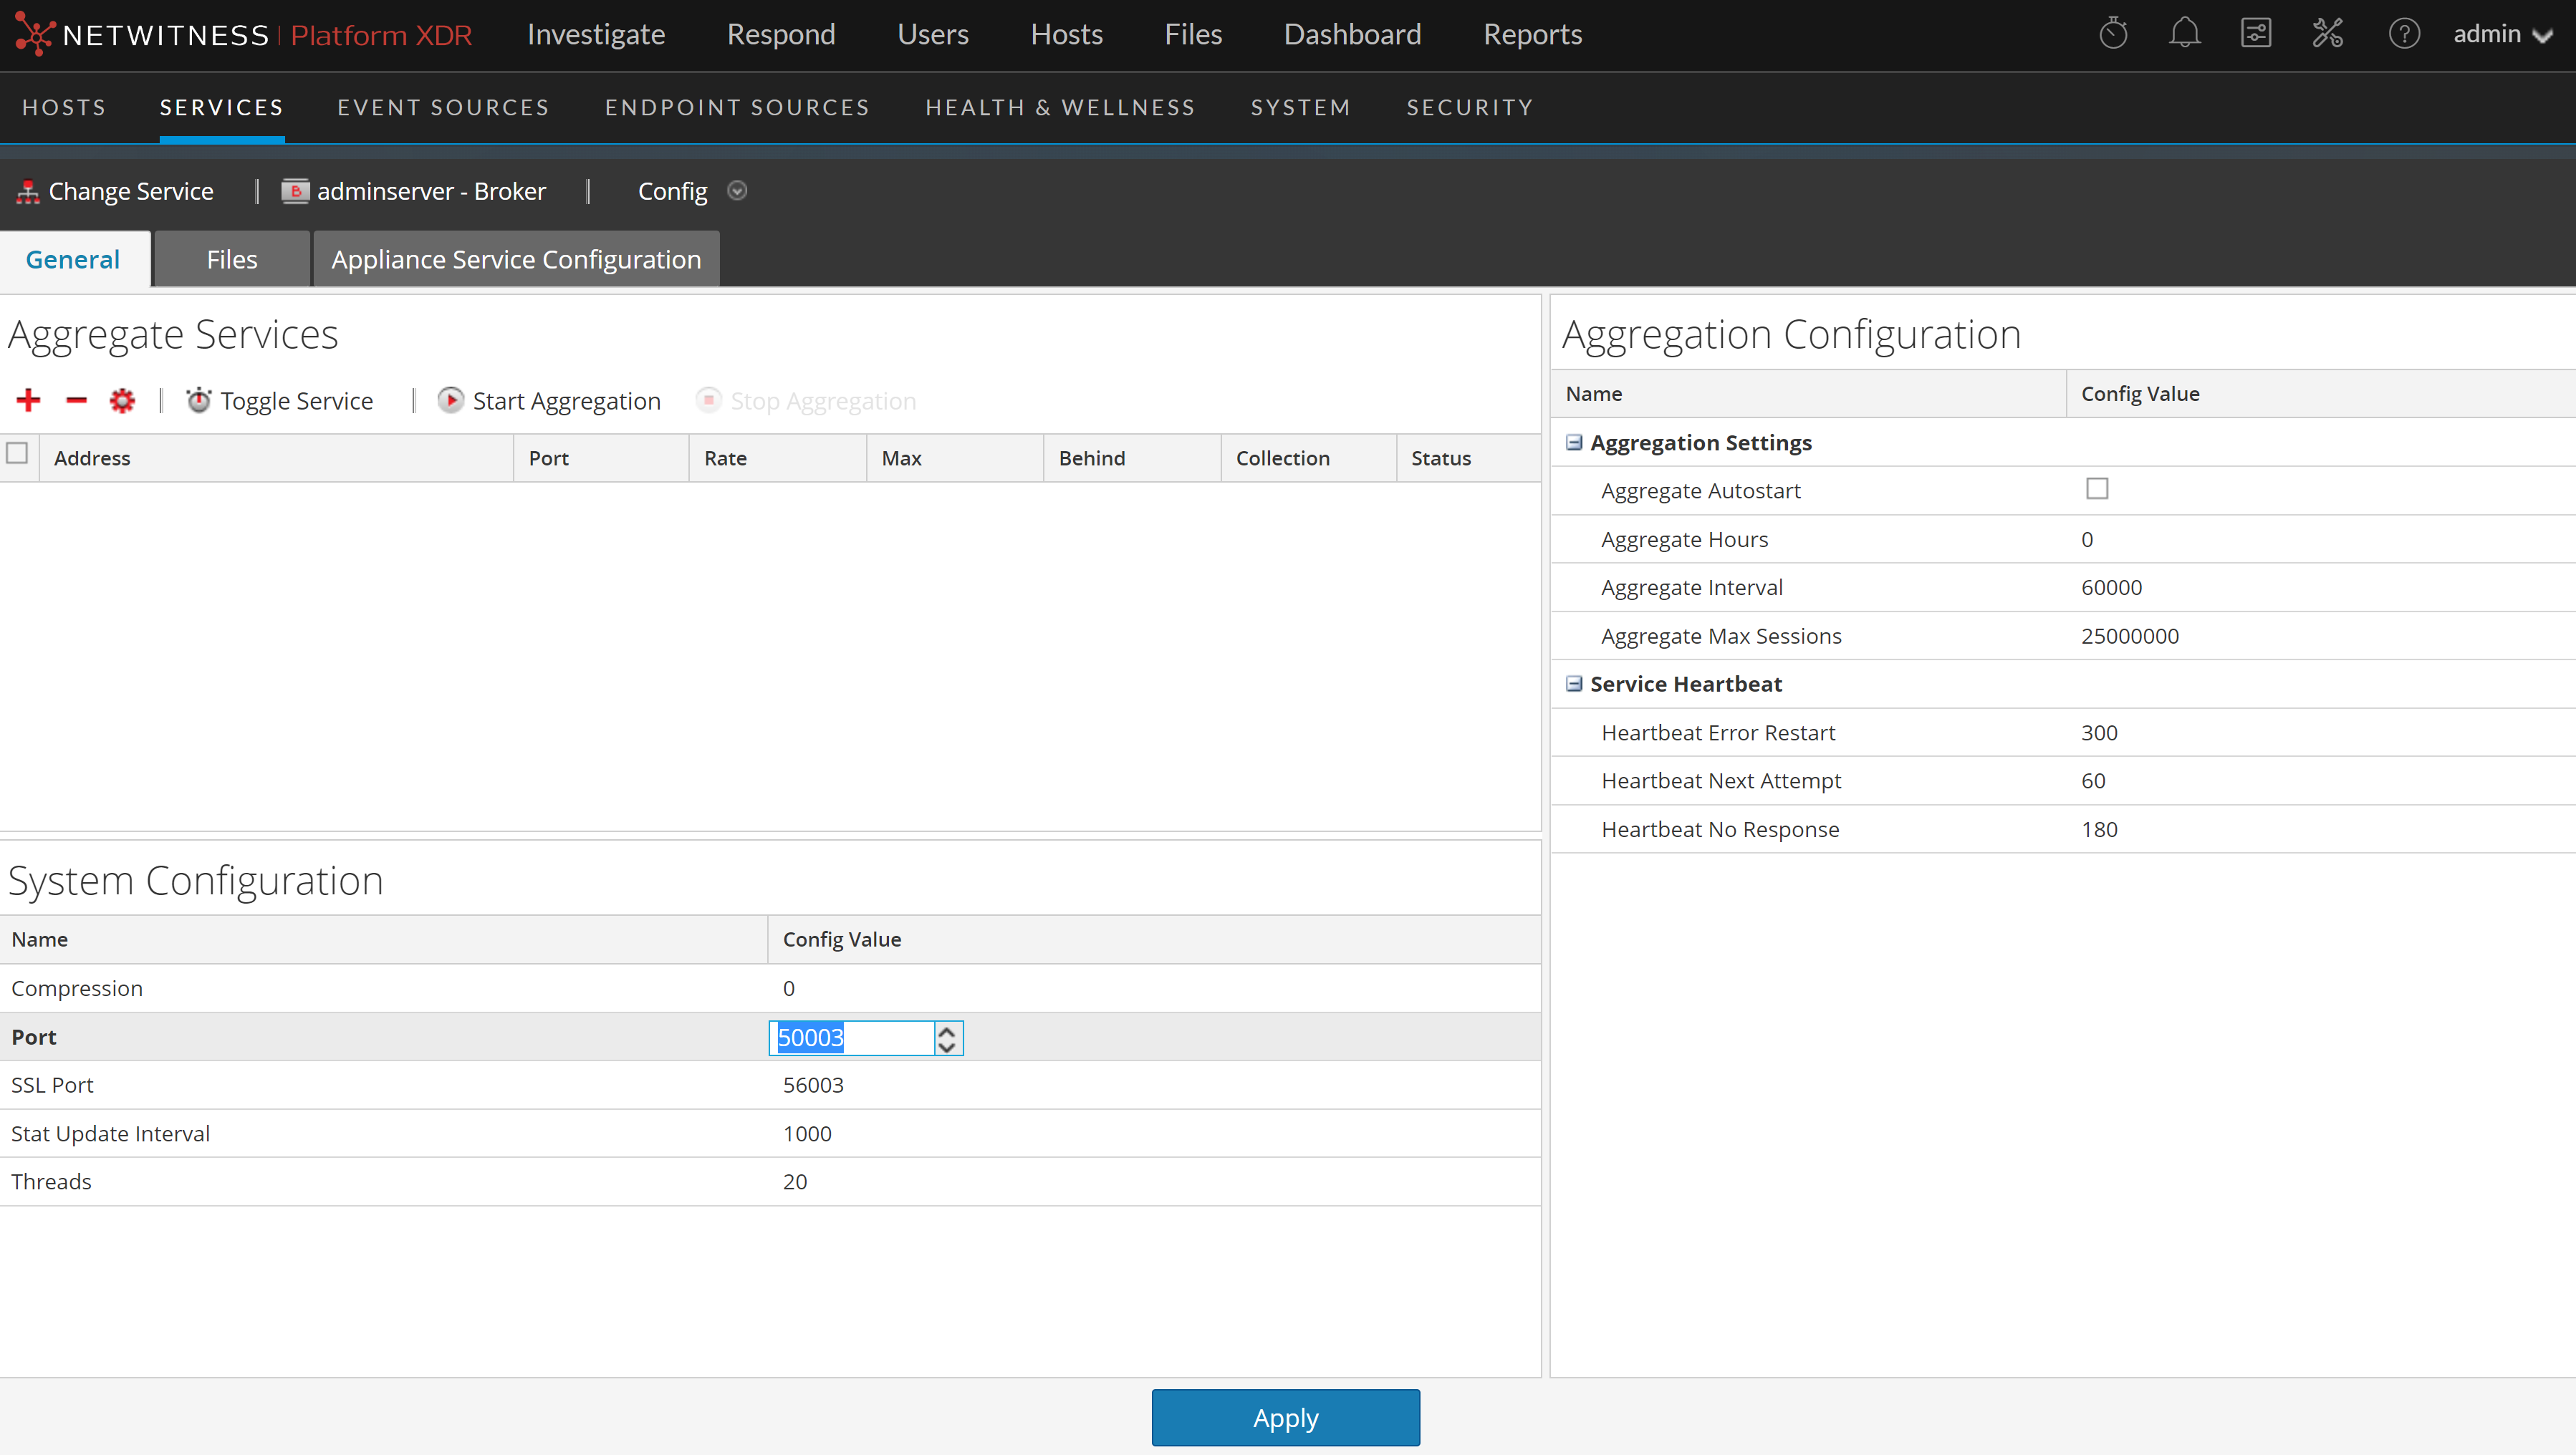Screen dimensions: 2576x1455
Task: Apply the configuration changes
Action: pos(1285,1417)
